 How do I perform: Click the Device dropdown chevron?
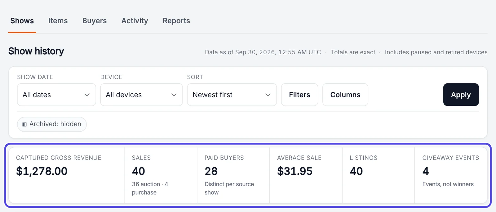pos(174,95)
